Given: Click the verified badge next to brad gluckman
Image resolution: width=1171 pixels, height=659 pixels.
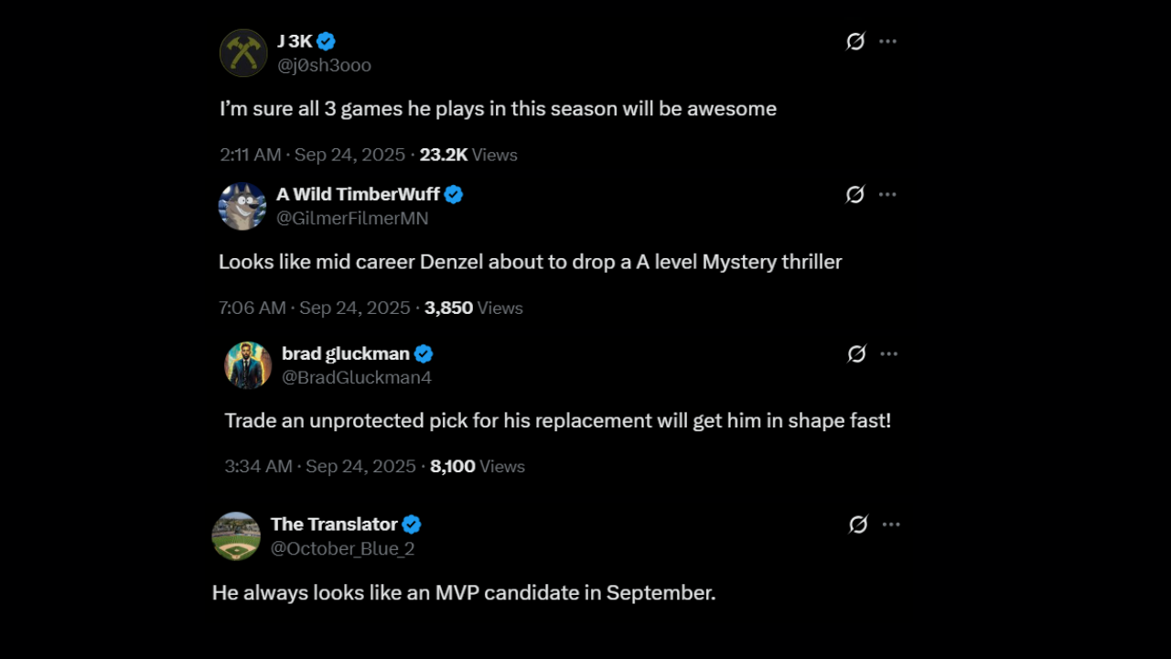Looking at the screenshot, I should click(424, 353).
